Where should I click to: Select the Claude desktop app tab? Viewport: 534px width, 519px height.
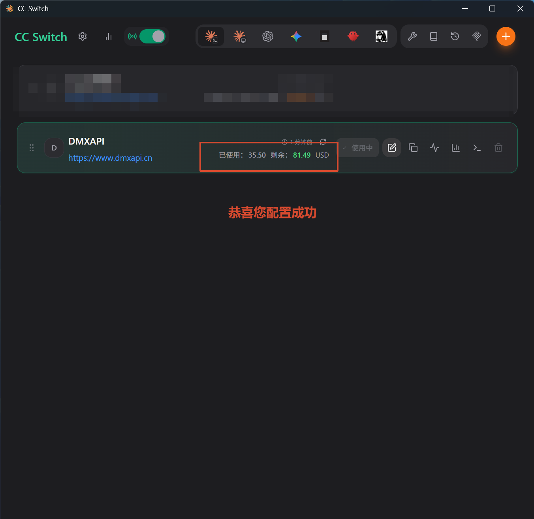239,36
